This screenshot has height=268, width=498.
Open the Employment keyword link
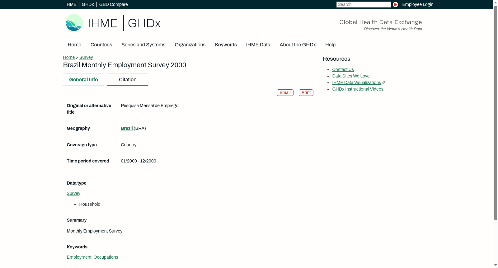coord(79,257)
